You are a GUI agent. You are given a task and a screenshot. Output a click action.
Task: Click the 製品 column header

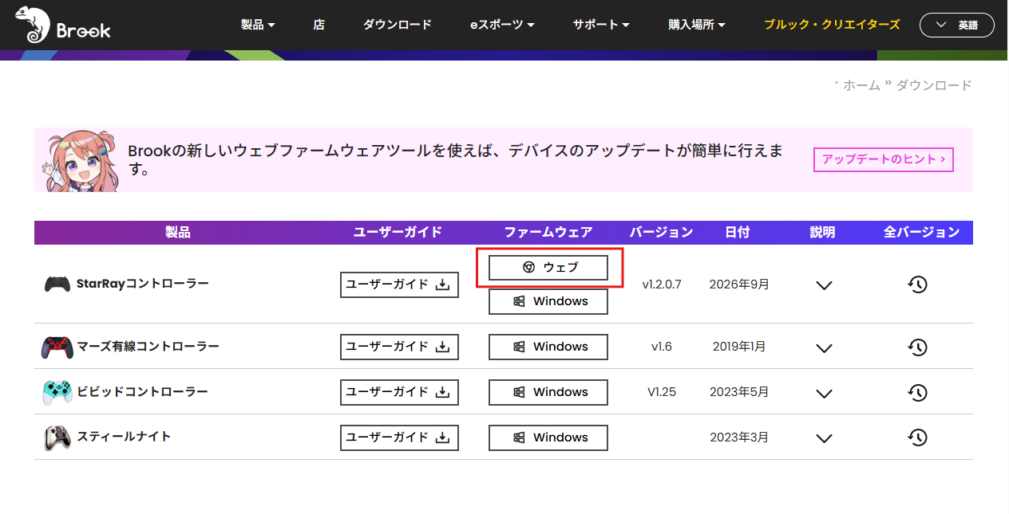(x=178, y=233)
